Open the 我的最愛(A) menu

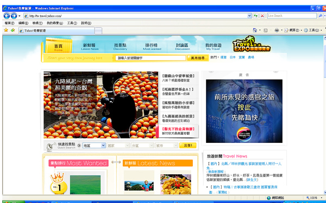point(55,23)
